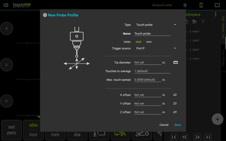
Task: Open the workspace three-dot overflow menu
Action: pyautogui.click(x=216, y=14)
